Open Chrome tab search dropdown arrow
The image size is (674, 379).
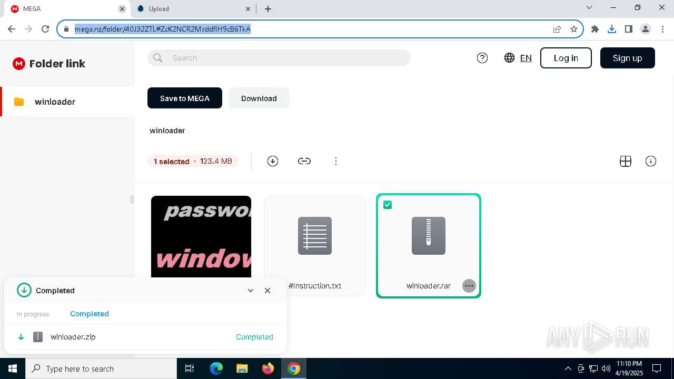[x=589, y=8]
